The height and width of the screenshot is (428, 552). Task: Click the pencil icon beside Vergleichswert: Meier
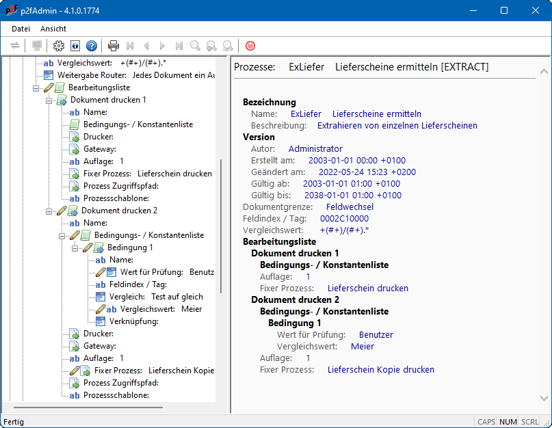[x=100, y=309]
